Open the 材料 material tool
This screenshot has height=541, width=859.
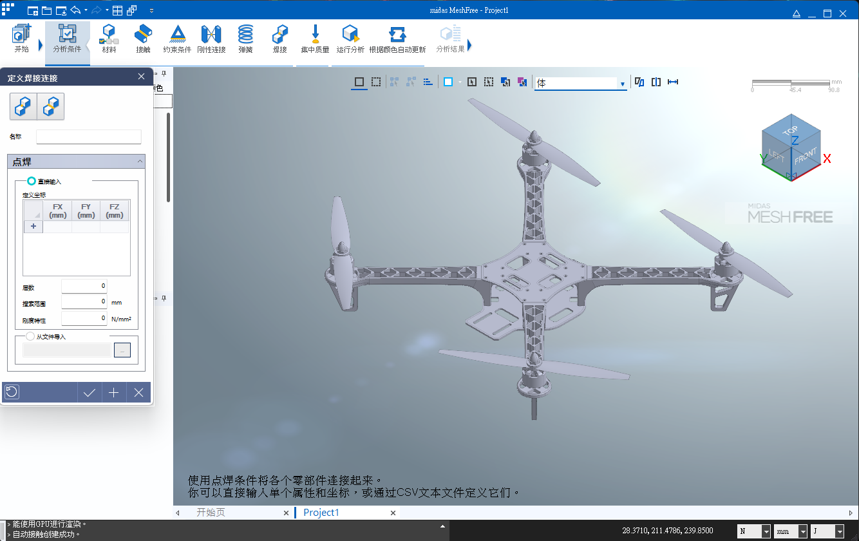[109, 38]
